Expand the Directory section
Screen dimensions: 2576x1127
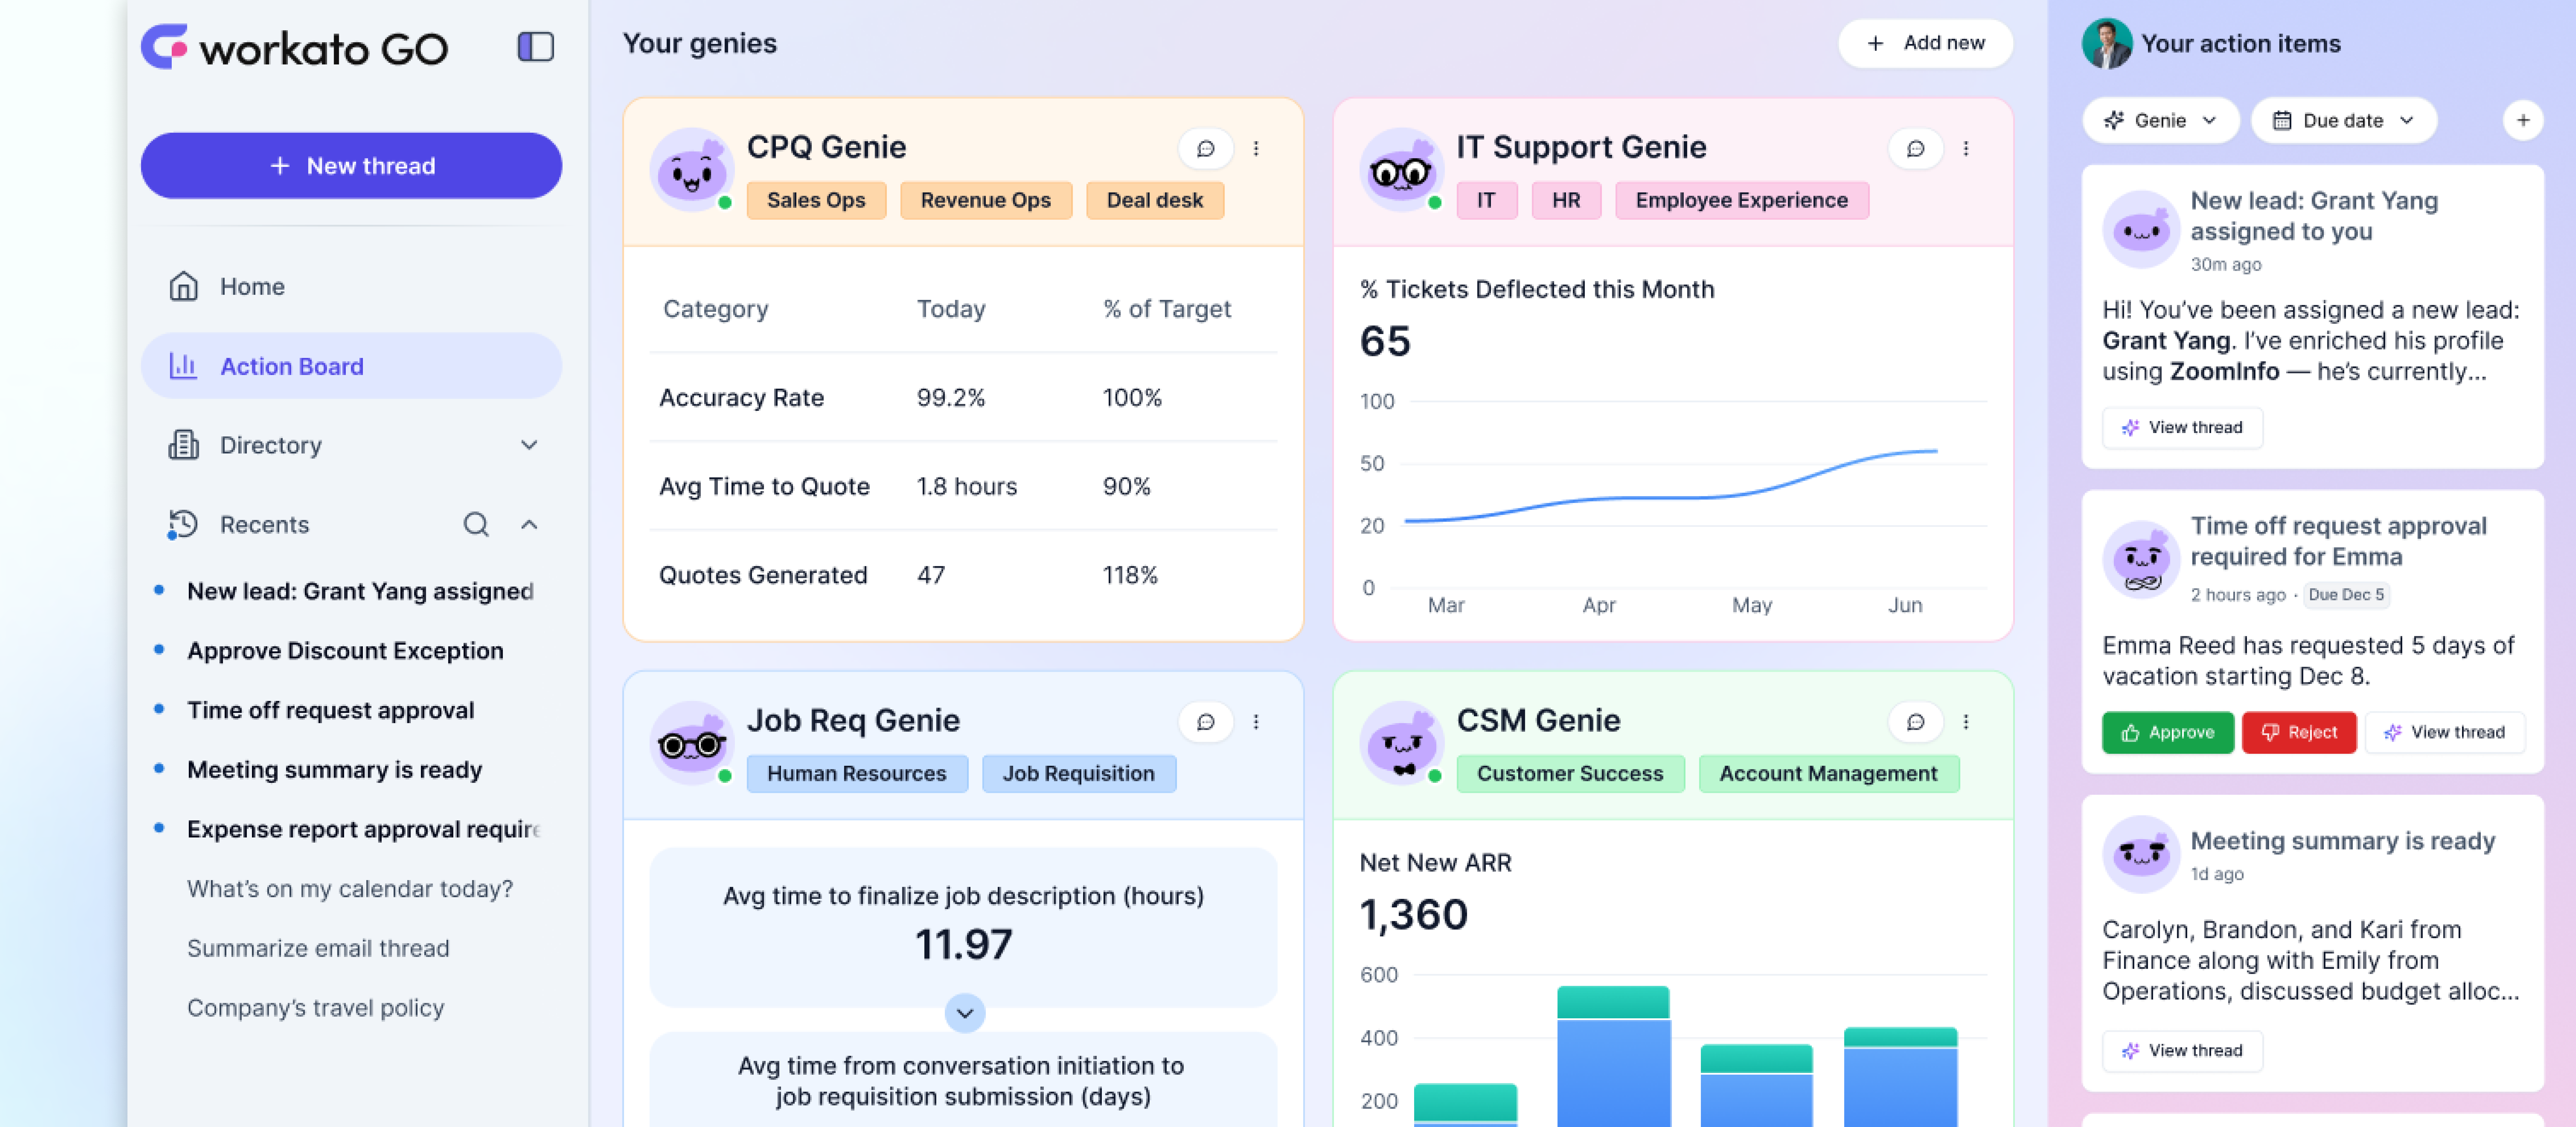529,445
